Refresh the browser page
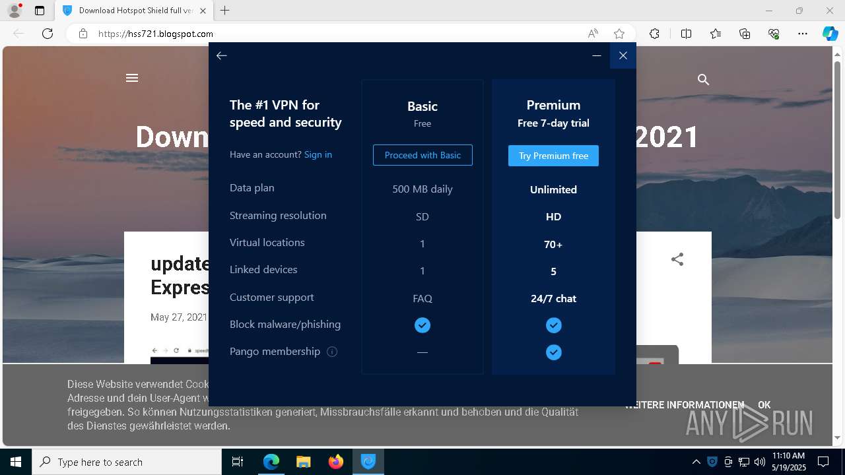The image size is (845, 475). coord(48,34)
